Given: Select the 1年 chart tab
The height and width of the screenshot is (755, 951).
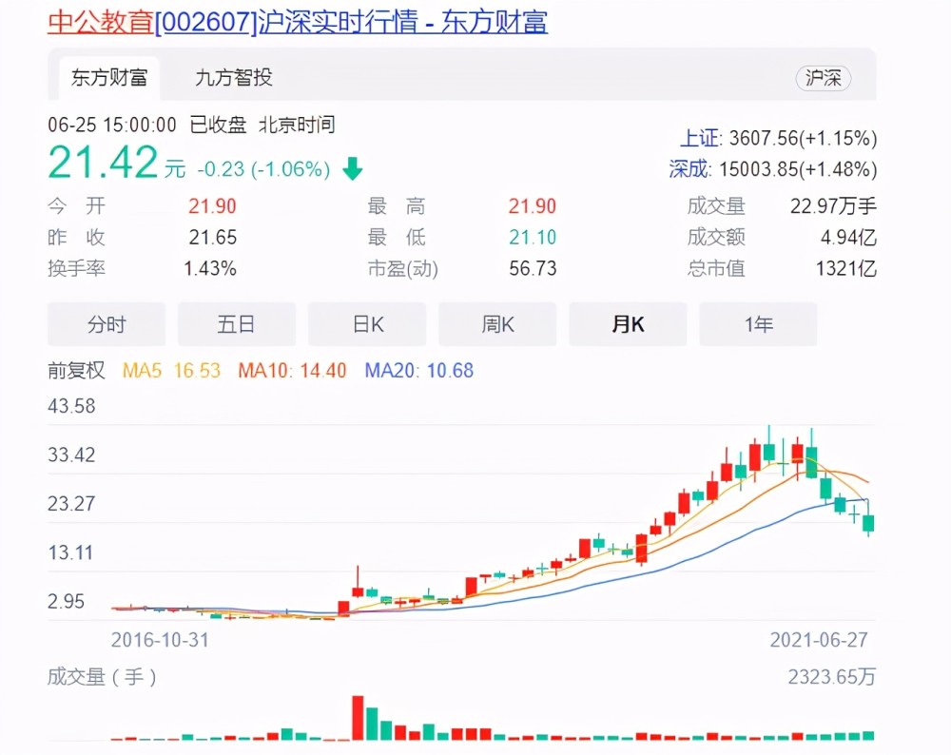Looking at the screenshot, I should pyautogui.click(x=758, y=324).
